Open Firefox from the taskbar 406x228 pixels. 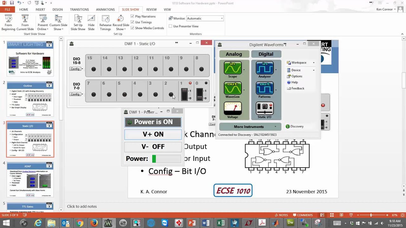[94, 223]
